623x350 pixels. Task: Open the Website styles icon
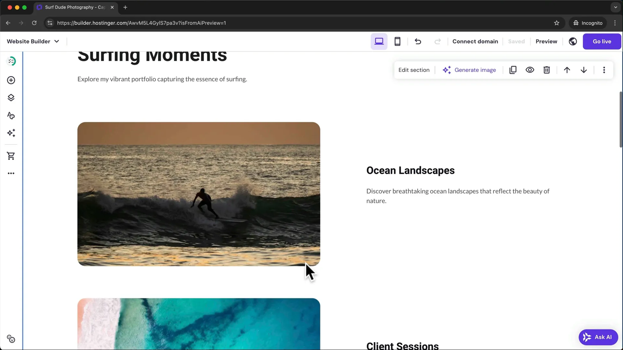pos(11,115)
